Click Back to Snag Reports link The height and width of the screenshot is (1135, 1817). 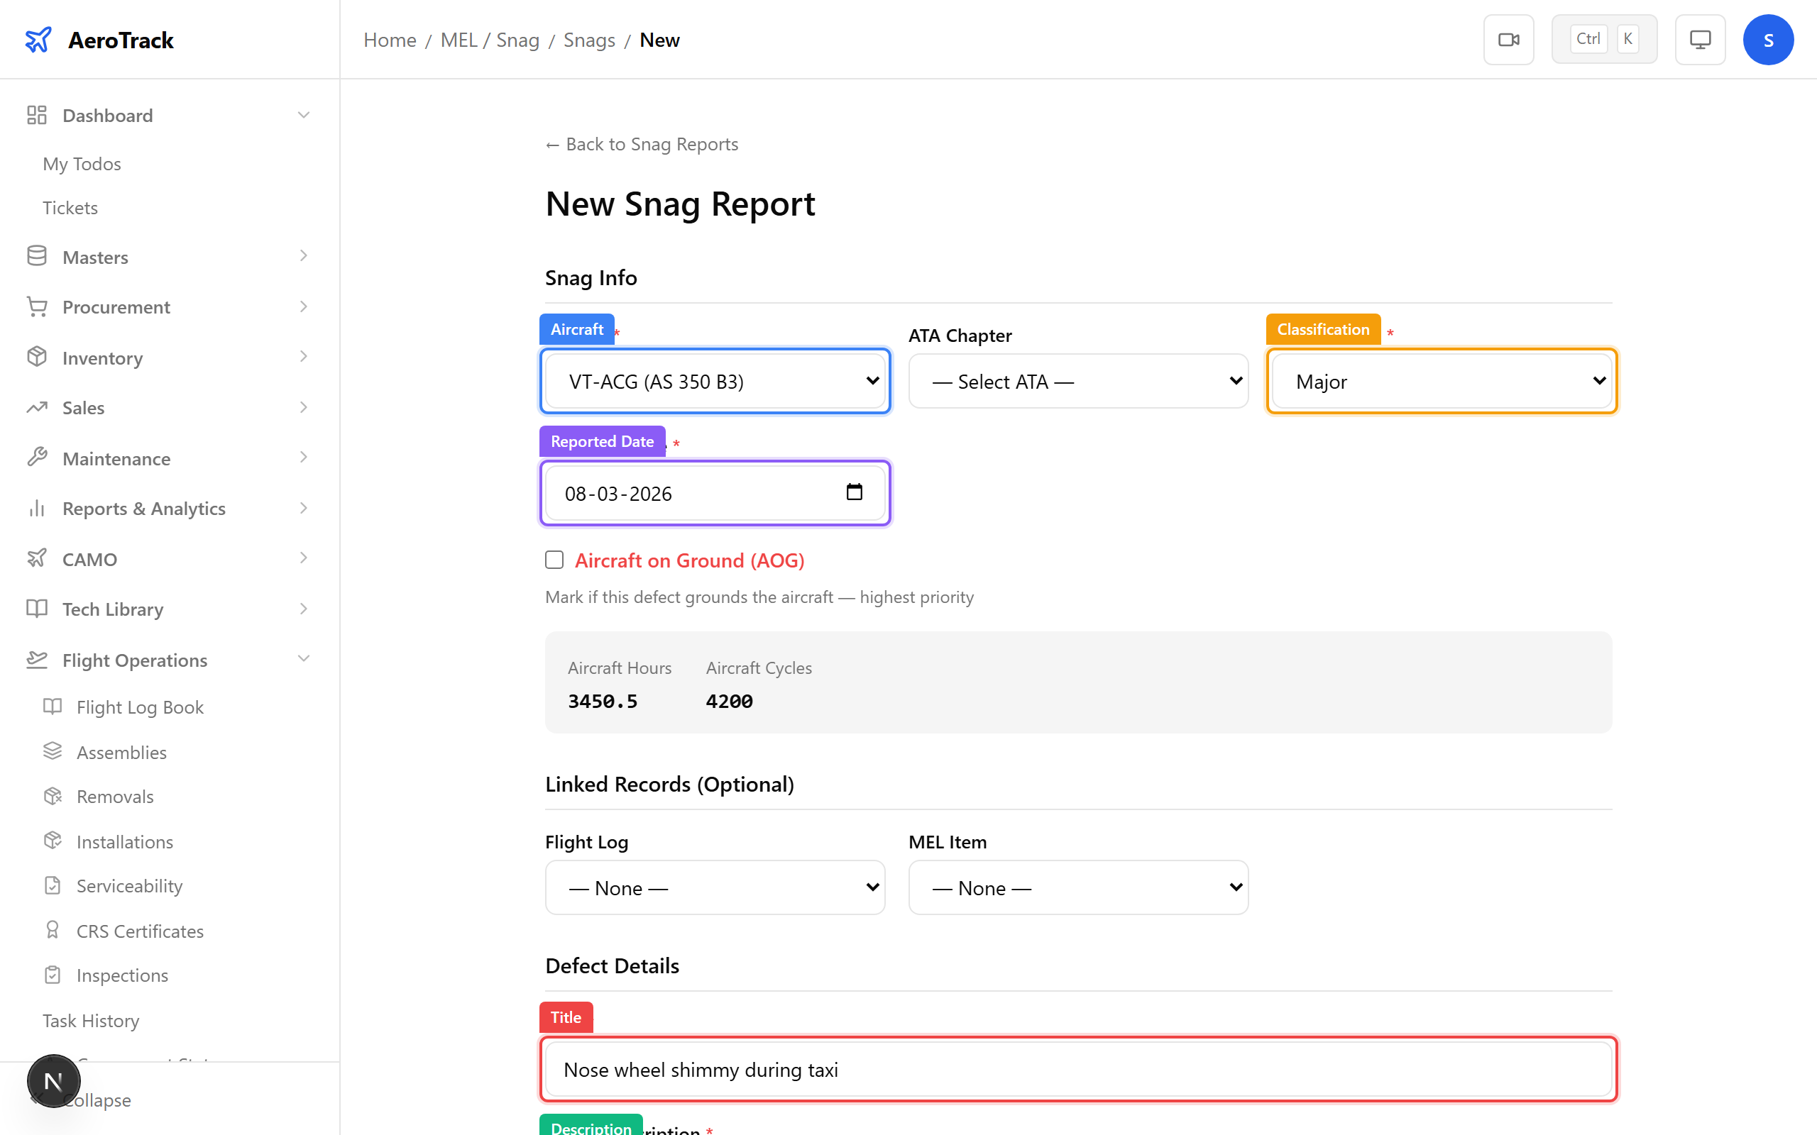tap(641, 143)
